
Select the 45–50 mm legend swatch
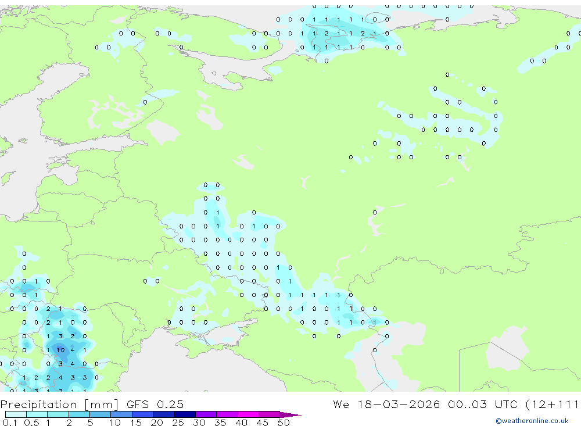point(270,414)
